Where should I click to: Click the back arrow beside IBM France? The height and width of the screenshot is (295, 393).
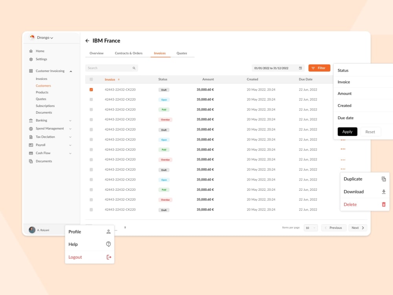click(x=87, y=41)
